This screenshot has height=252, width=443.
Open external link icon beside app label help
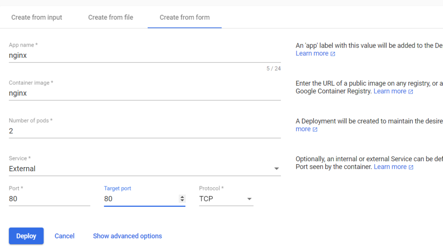(333, 54)
